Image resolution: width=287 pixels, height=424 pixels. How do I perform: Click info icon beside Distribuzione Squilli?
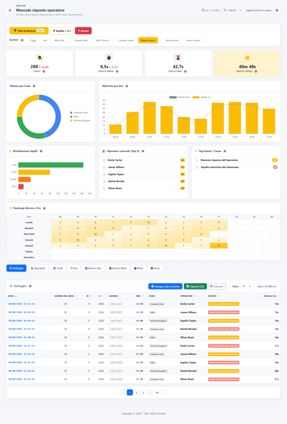(x=41, y=151)
